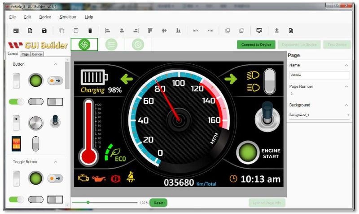
Task: Toggle the headlight switch on the dashboard
Action: (269, 81)
